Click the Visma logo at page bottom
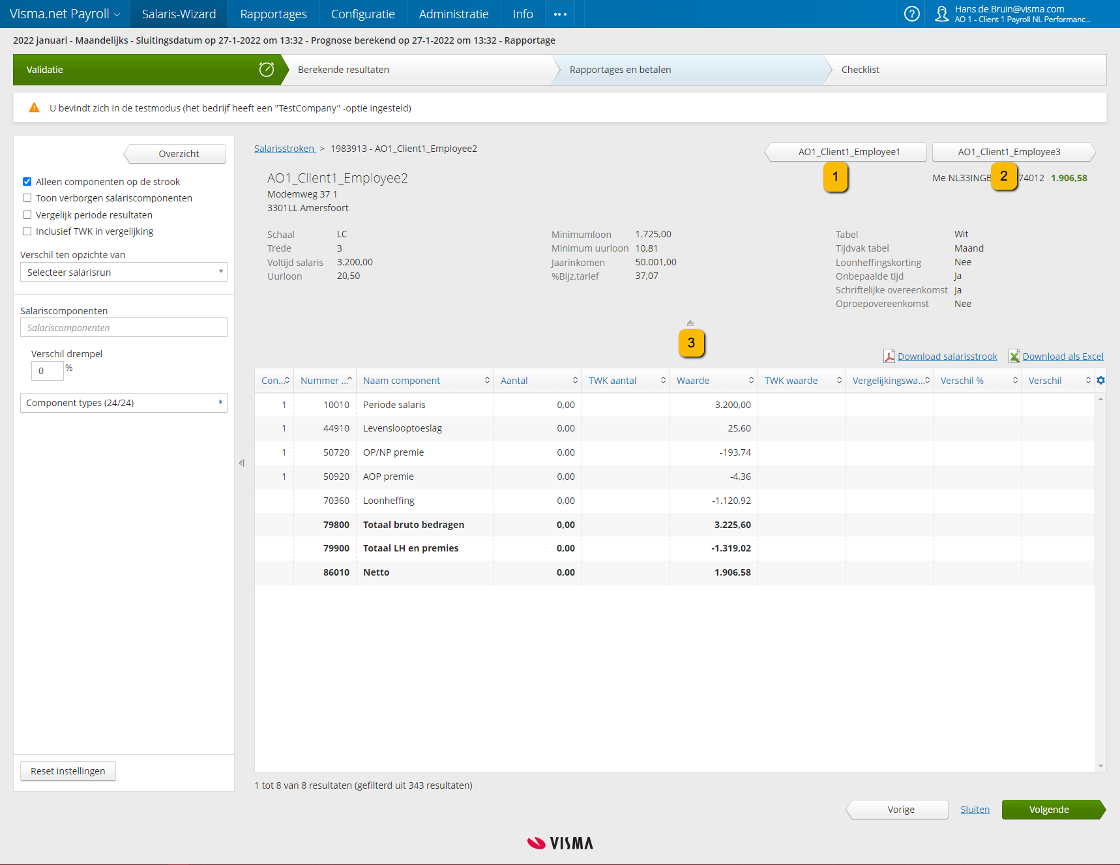 click(x=559, y=842)
